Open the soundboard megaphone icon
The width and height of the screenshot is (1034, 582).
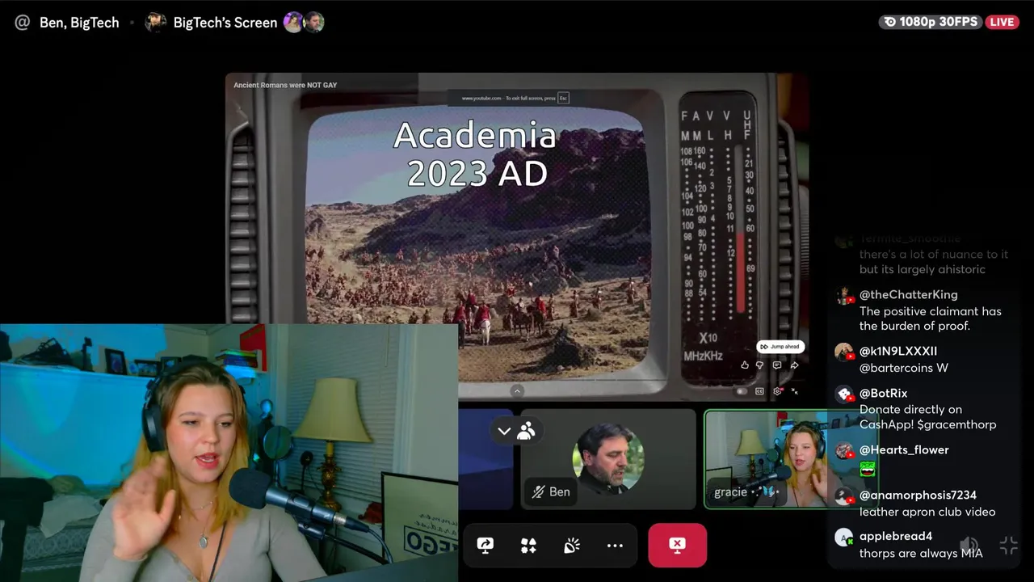click(x=571, y=546)
